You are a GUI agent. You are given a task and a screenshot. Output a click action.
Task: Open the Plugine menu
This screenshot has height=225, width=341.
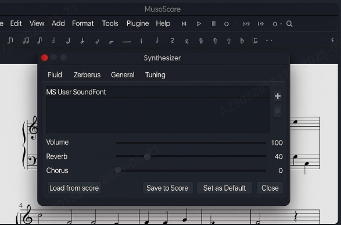(x=138, y=23)
